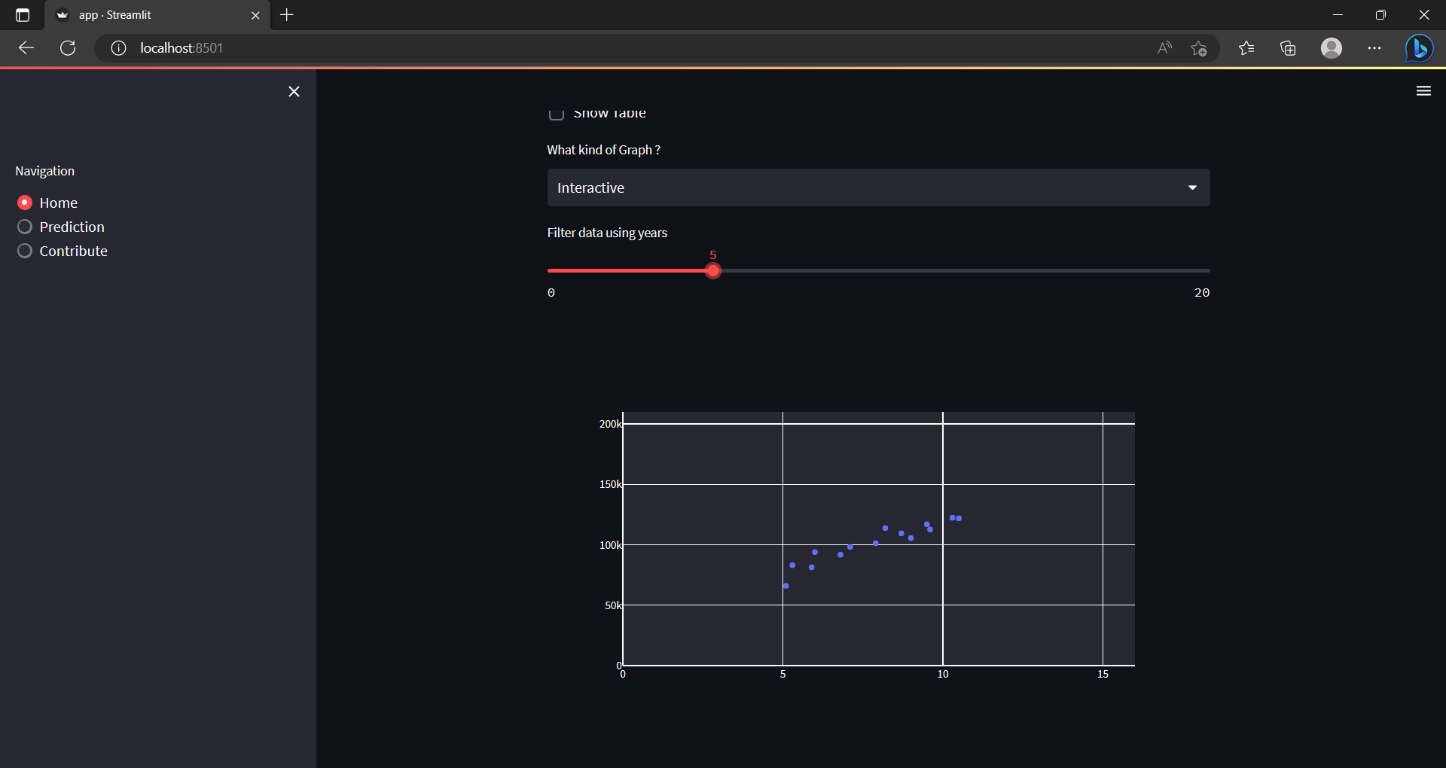
Task: Enable the Show Table checkbox
Action: [557, 113]
